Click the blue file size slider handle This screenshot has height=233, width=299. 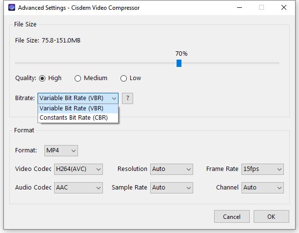[179, 63]
